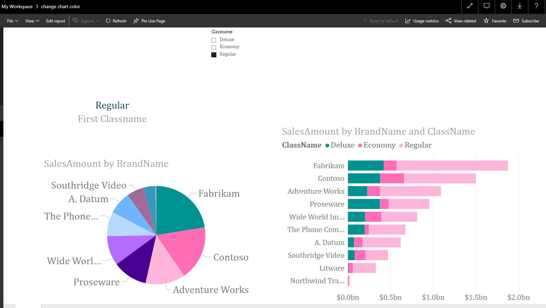Expand the Explore dropdown arrow
This screenshot has width=546, height=308.
(98, 21)
